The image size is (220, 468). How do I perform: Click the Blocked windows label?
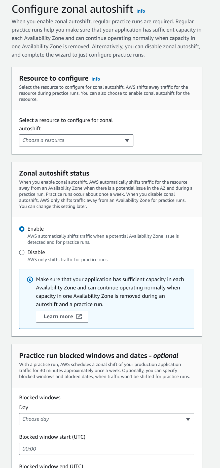pyautogui.click(x=40, y=397)
